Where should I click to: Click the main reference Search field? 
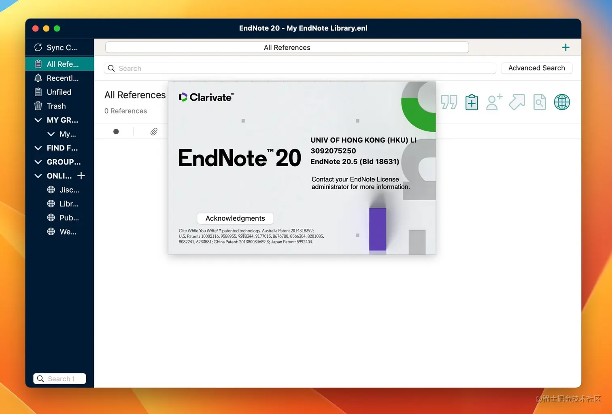[x=300, y=68]
